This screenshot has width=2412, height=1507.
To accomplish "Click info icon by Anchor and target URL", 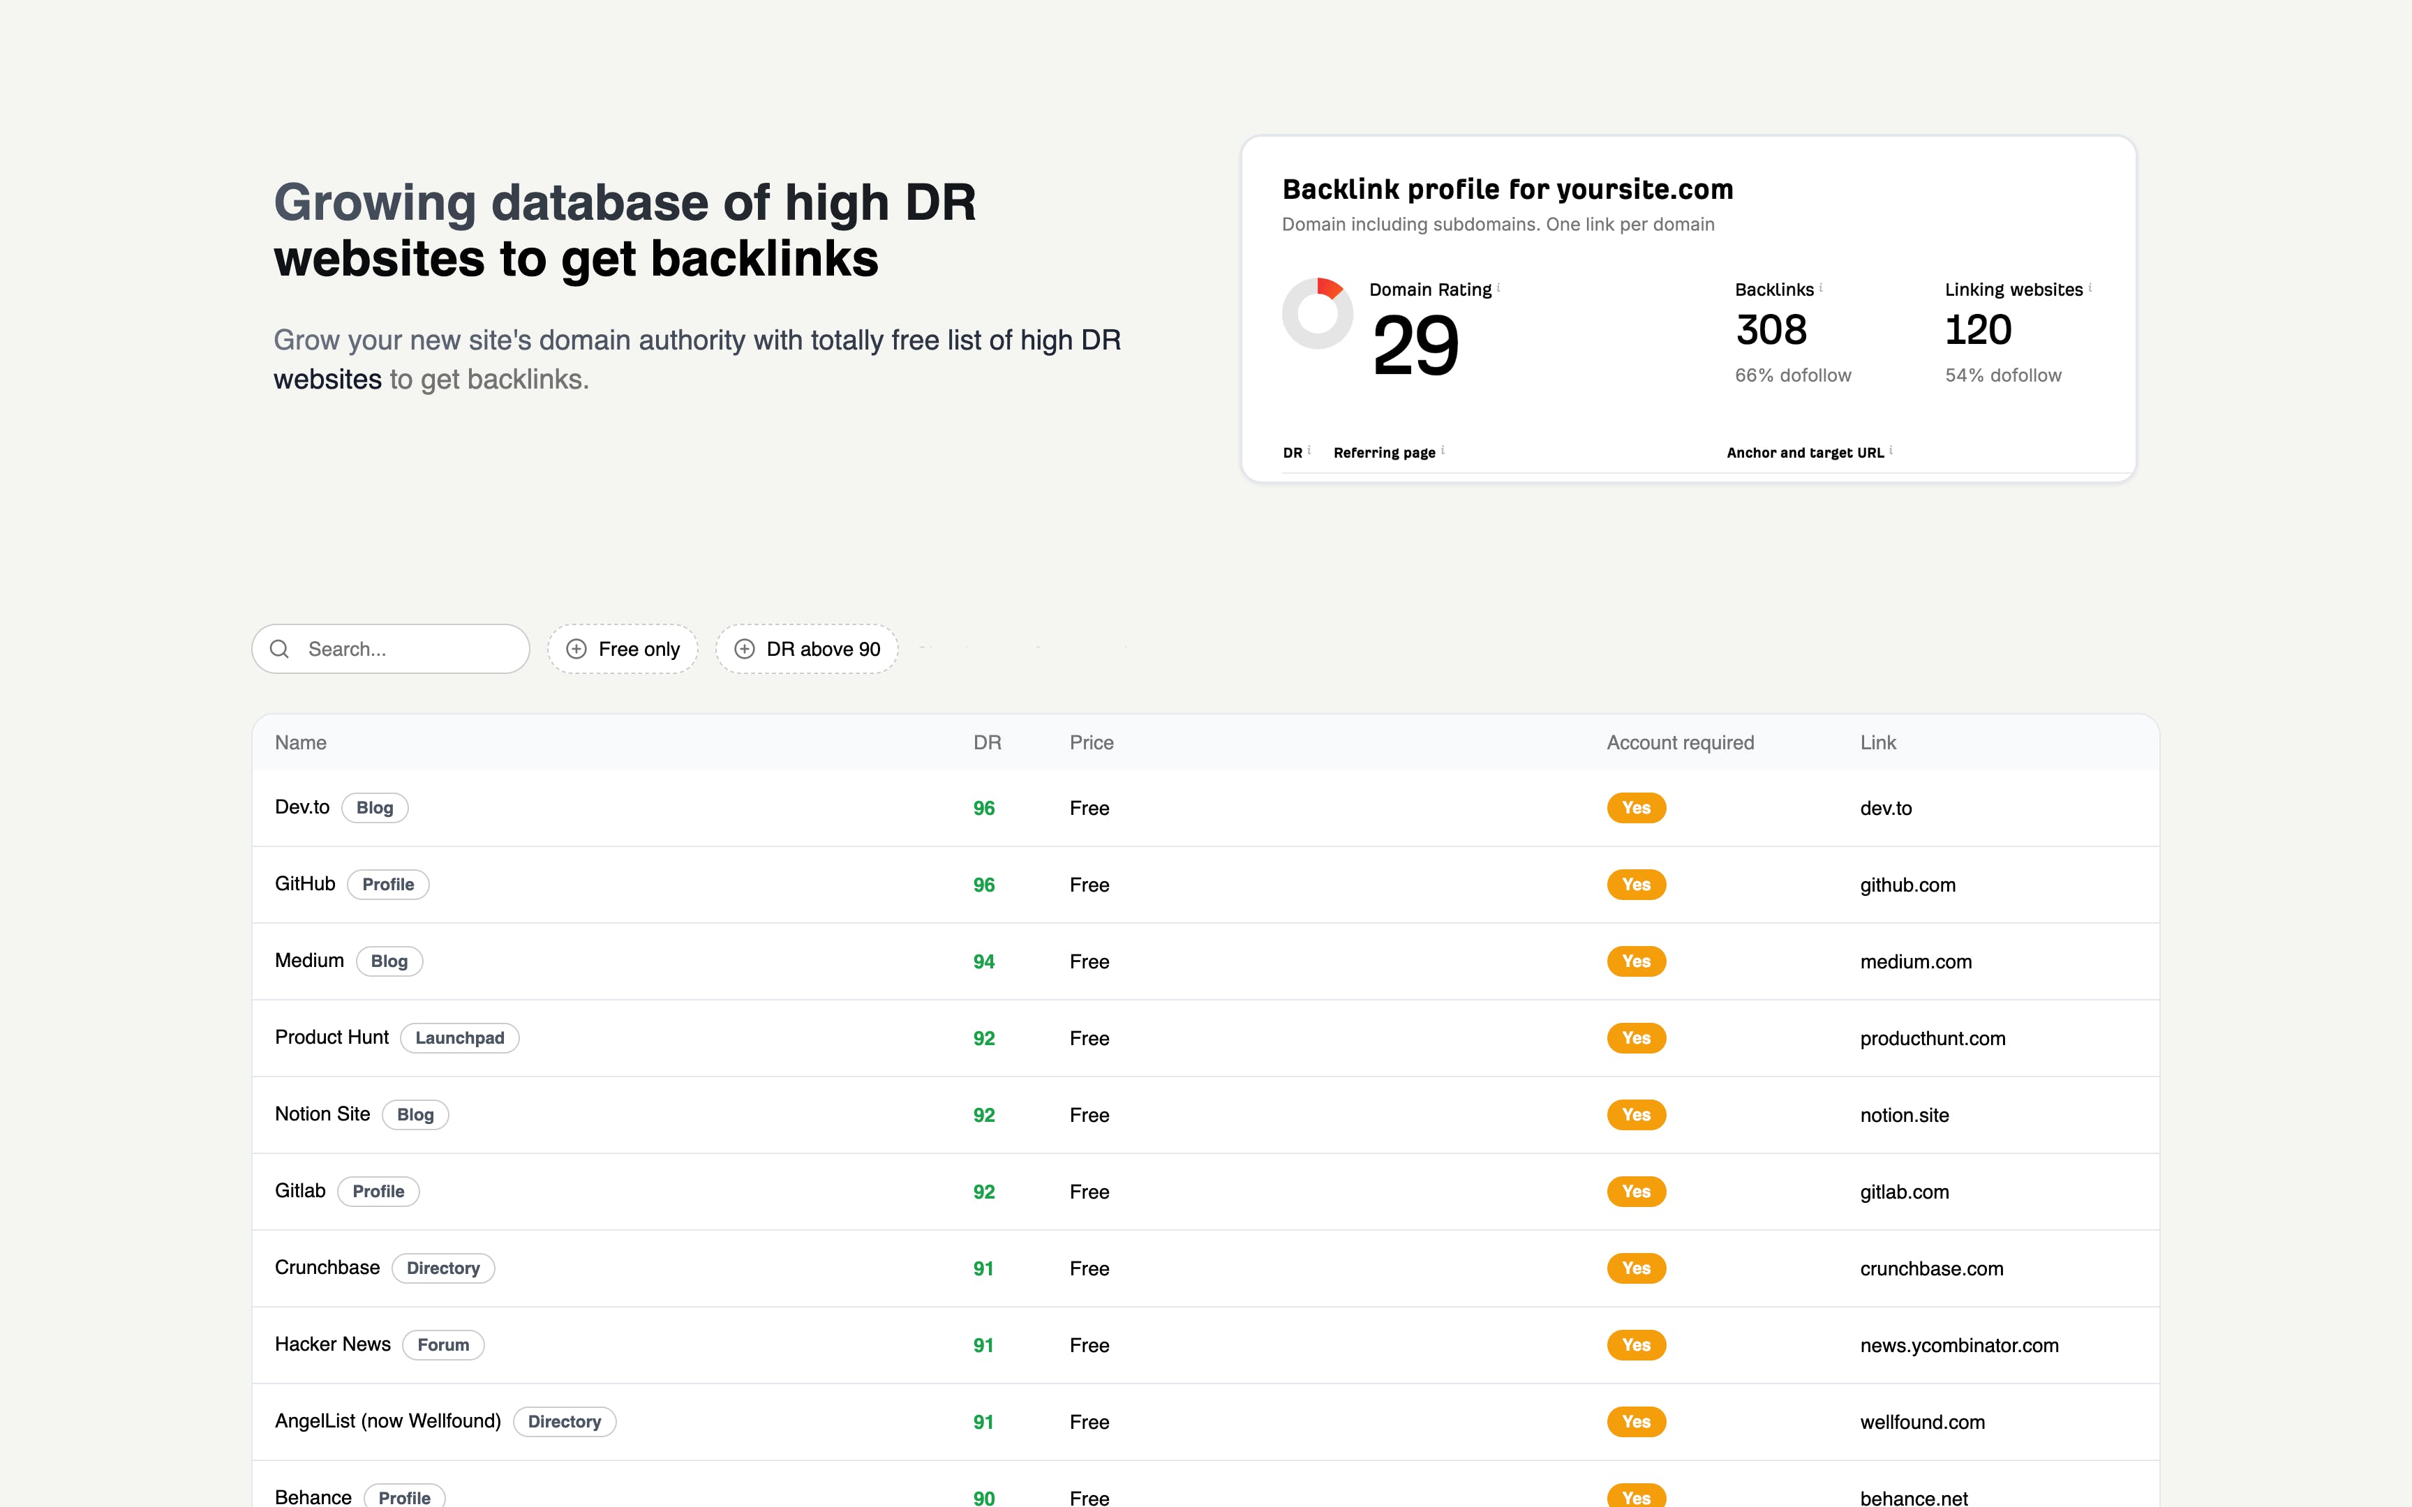I will [x=1891, y=451].
